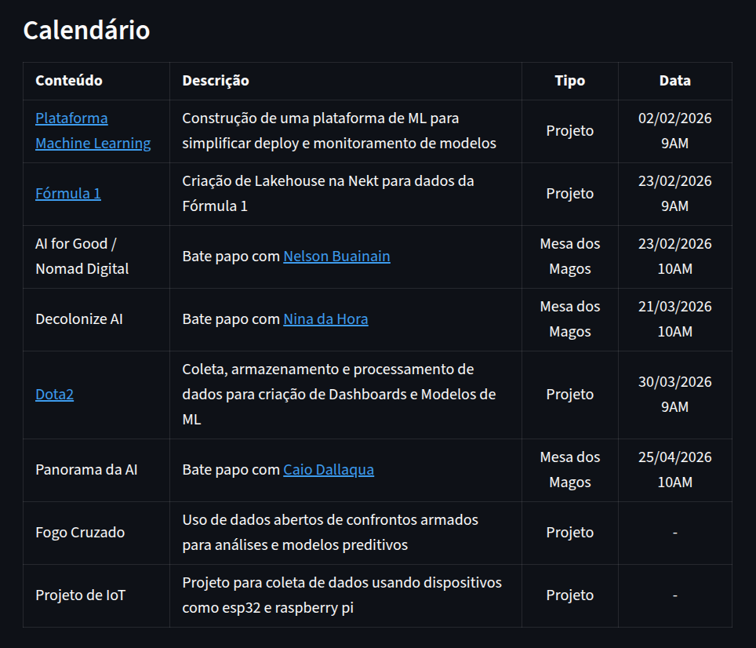Click the Decolonize AI content cell
Image resolution: width=756 pixels, height=648 pixels.
[79, 319]
